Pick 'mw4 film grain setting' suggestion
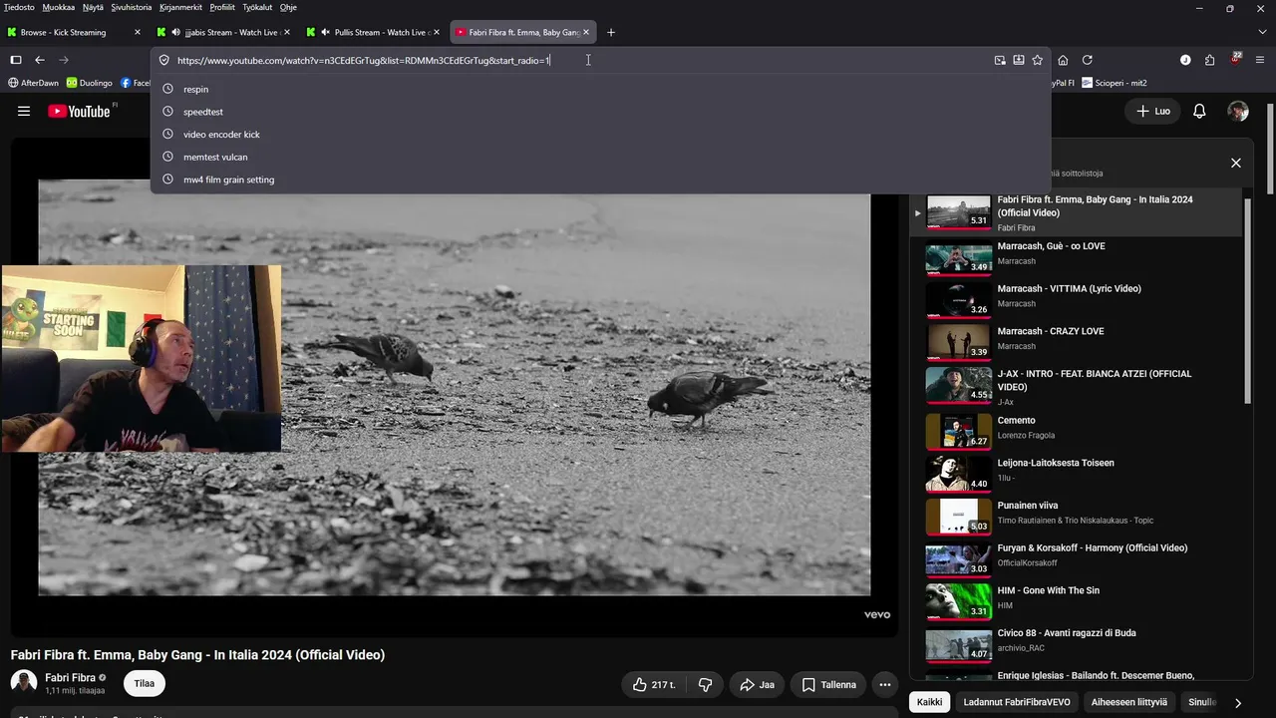 pos(600,179)
